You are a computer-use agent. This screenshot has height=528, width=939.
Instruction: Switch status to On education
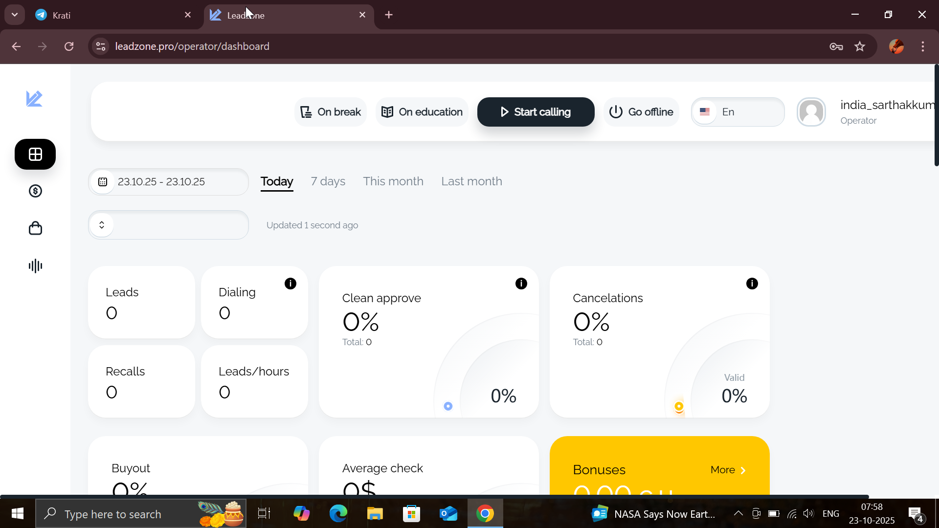(422, 112)
